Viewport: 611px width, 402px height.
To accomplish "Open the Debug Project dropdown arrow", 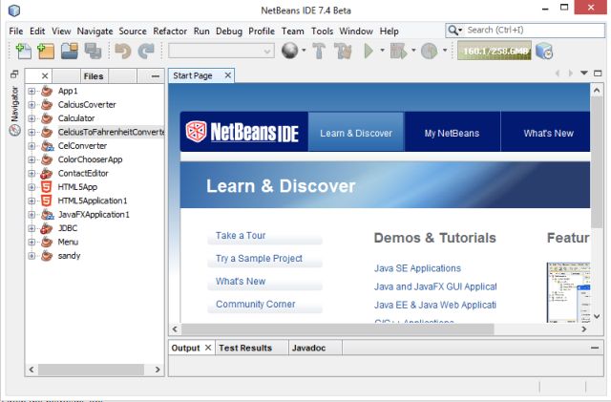I will (413, 50).
